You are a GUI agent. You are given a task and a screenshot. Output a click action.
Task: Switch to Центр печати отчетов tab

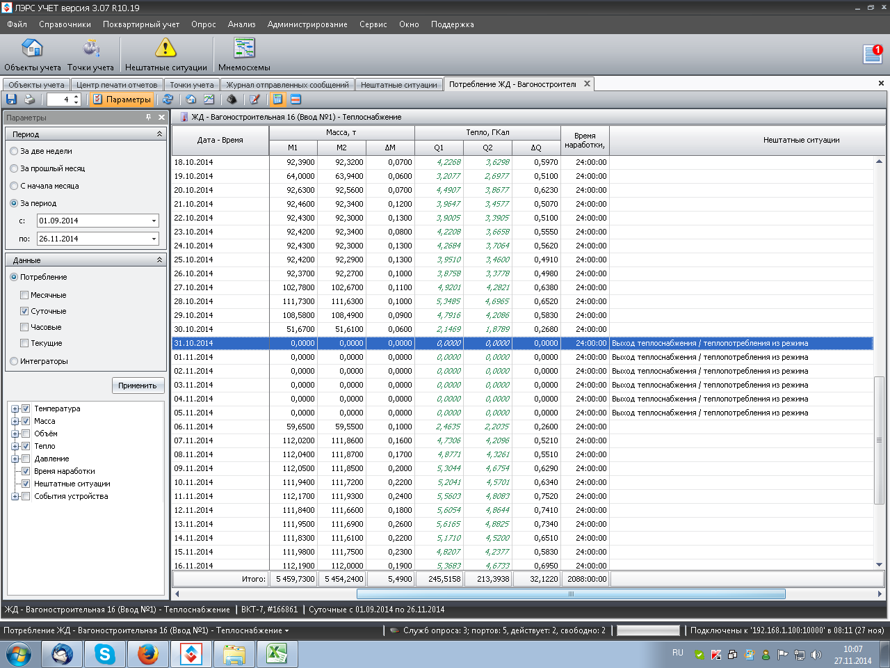tap(117, 85)
